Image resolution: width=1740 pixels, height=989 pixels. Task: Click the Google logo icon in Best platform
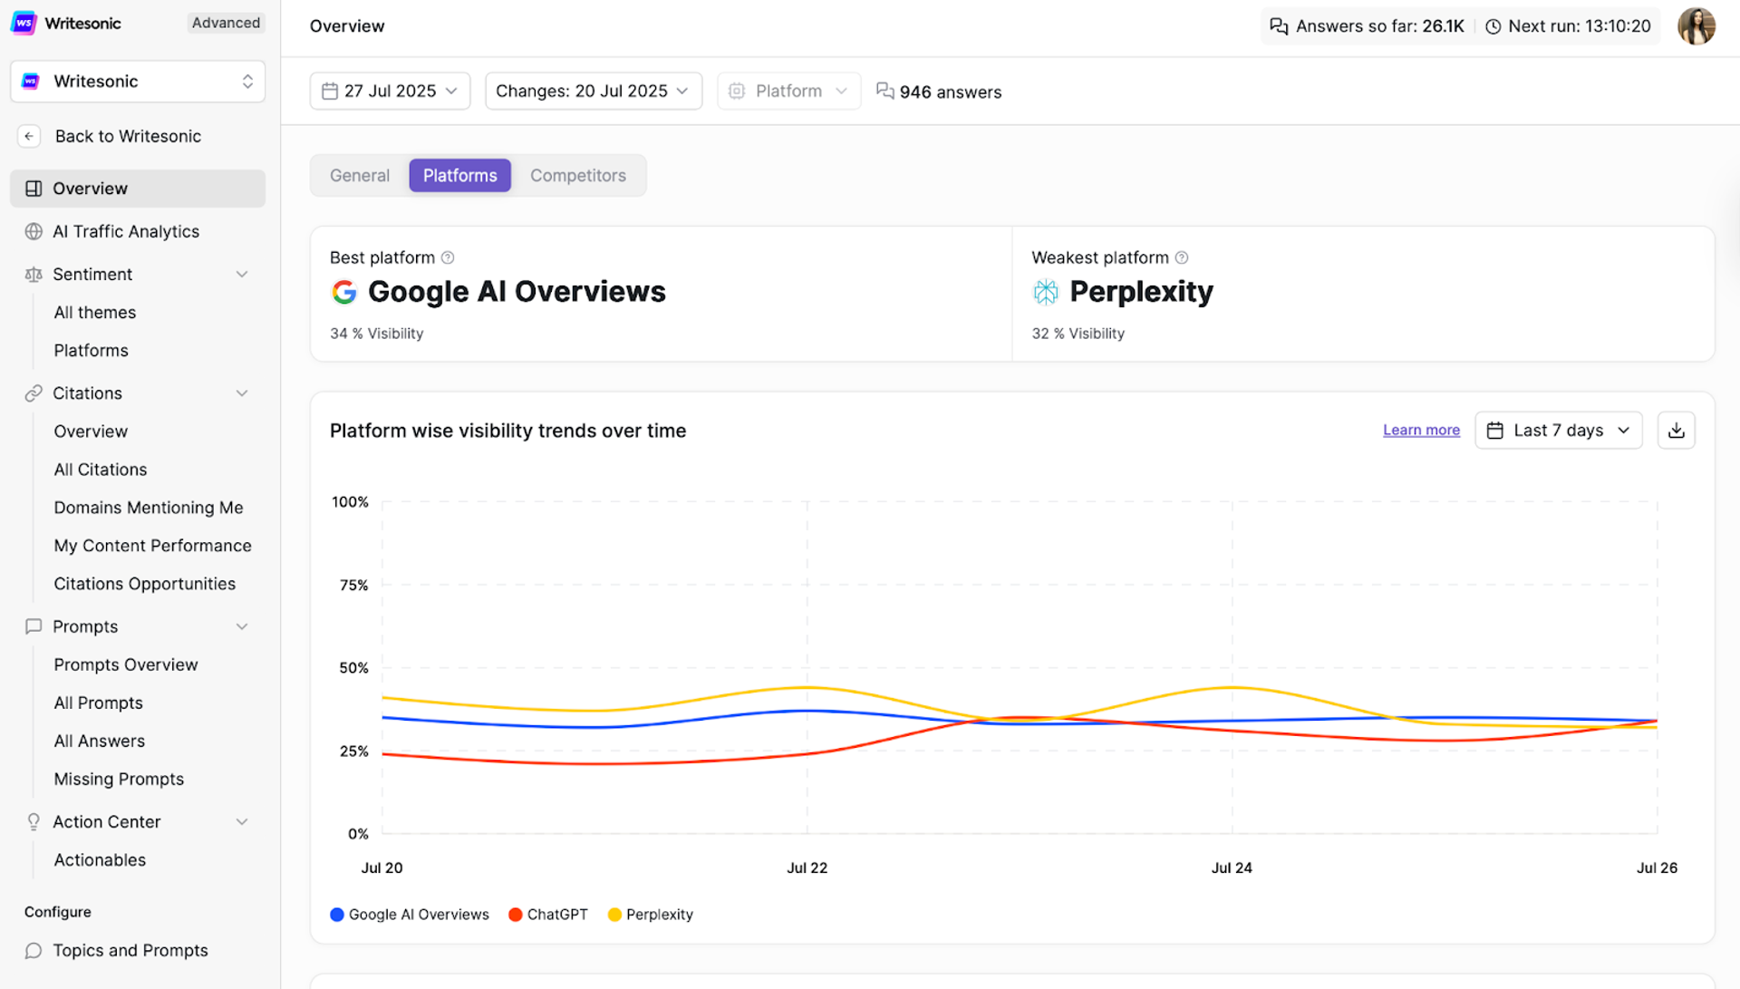coord(343,292)
